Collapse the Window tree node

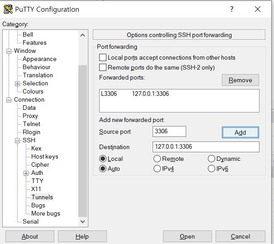click(9, 51)
